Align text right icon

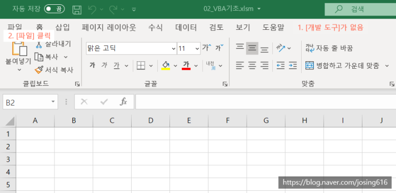click(264, 66)
